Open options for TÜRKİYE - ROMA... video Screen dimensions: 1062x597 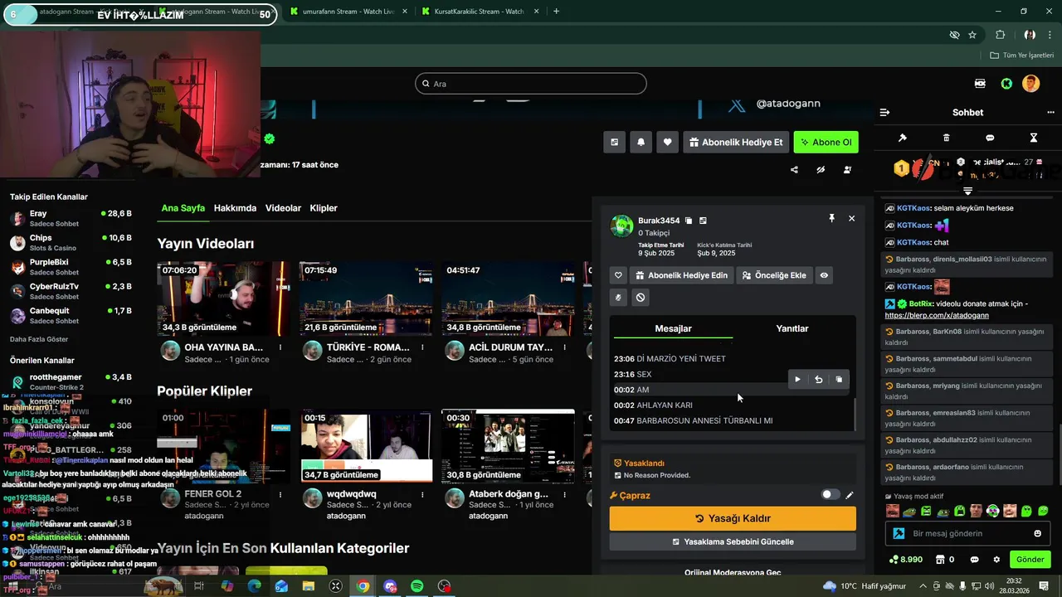(x=422, y=347)
